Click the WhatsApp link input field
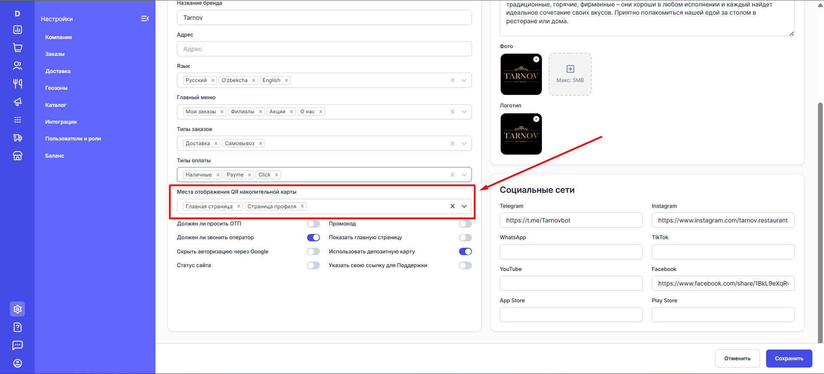 point(571,252)
